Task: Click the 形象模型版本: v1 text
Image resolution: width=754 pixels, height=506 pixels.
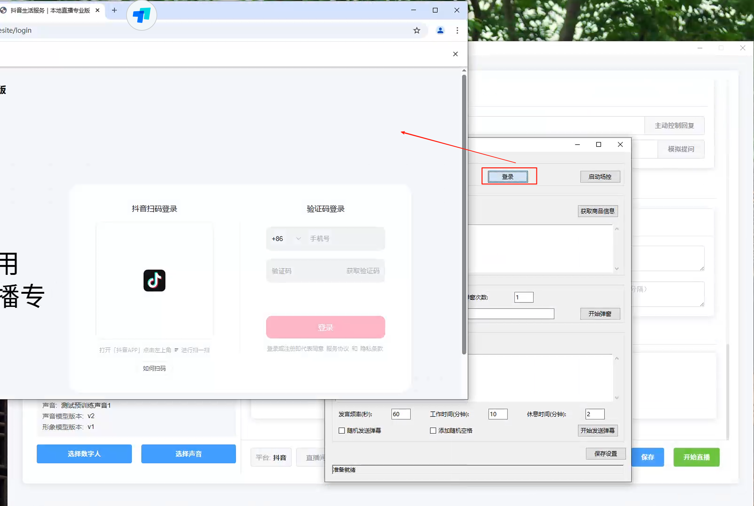Action: click(x=68, y=427)
